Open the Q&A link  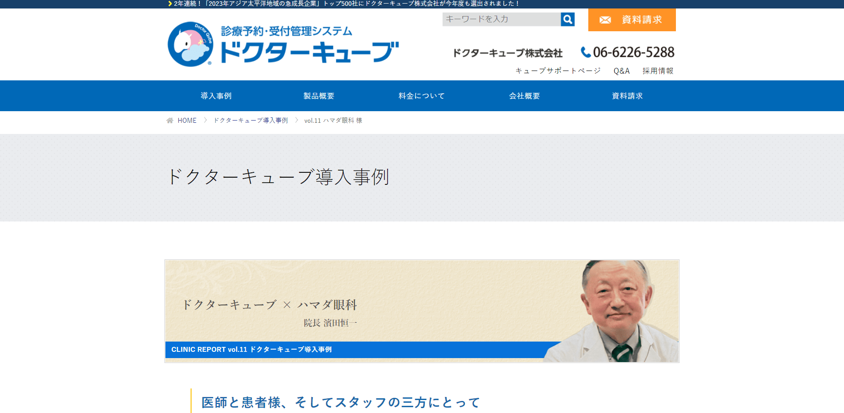tap(621, 71)
